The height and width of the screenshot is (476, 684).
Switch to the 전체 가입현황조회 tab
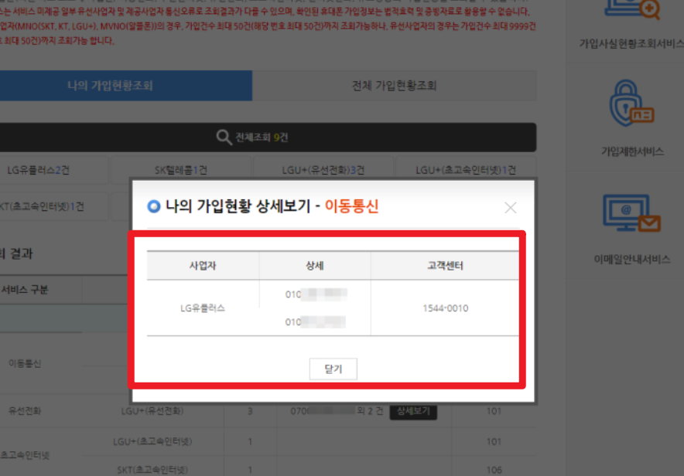(x=393, y=87)
